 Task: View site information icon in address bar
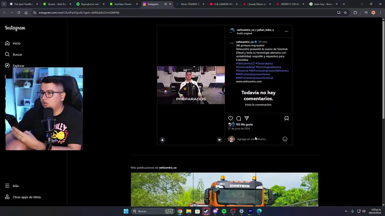tap(35, 13)
